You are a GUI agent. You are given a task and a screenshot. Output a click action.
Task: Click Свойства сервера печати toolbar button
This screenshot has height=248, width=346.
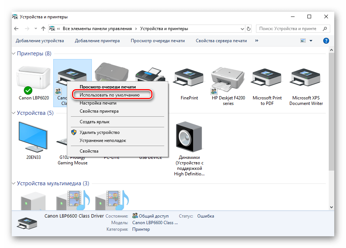221,41
